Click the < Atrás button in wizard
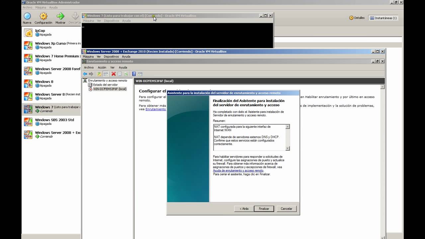 (x=244, y=209)
